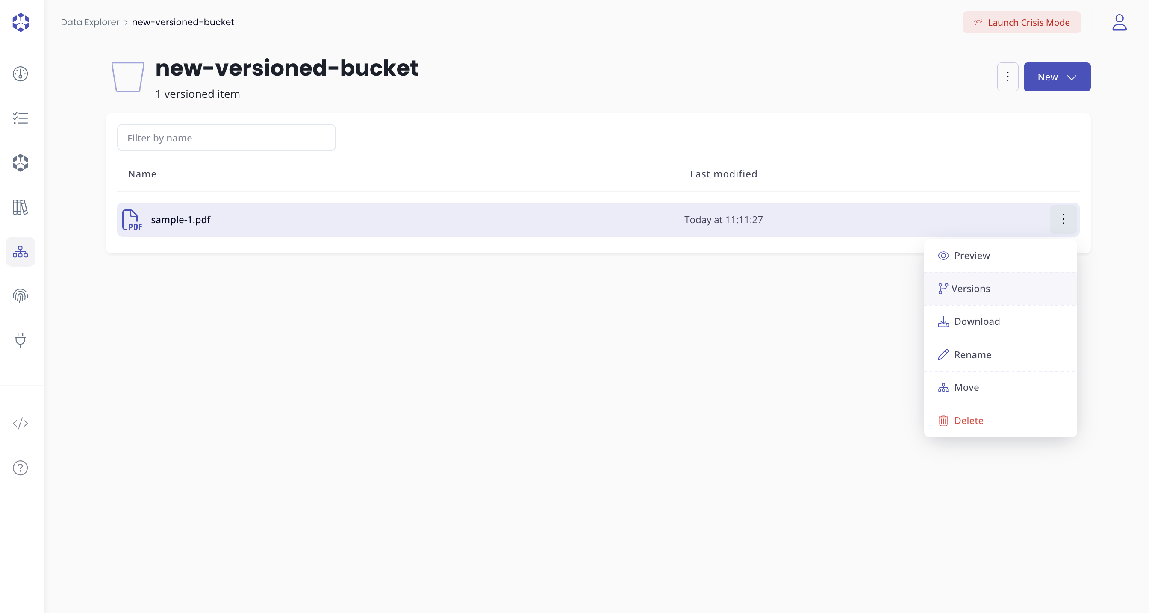This screenshot has height=613, width=1149.
Task: Open the user account profile icon
Action: click(x=1119, y=22)
